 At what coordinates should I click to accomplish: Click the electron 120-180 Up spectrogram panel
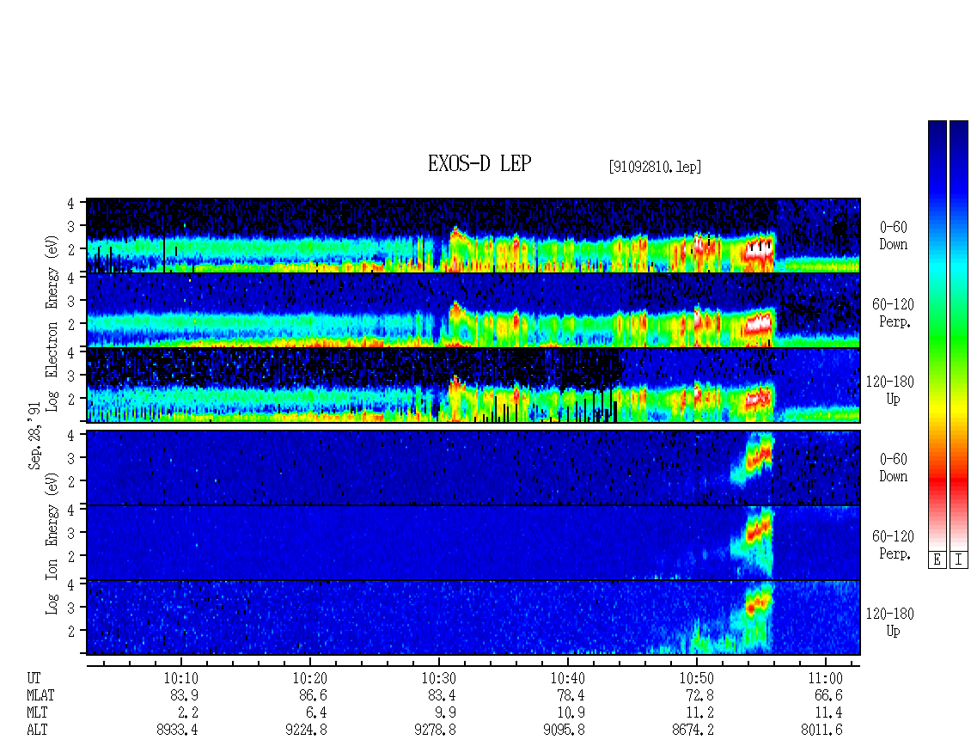pos(473,385)
